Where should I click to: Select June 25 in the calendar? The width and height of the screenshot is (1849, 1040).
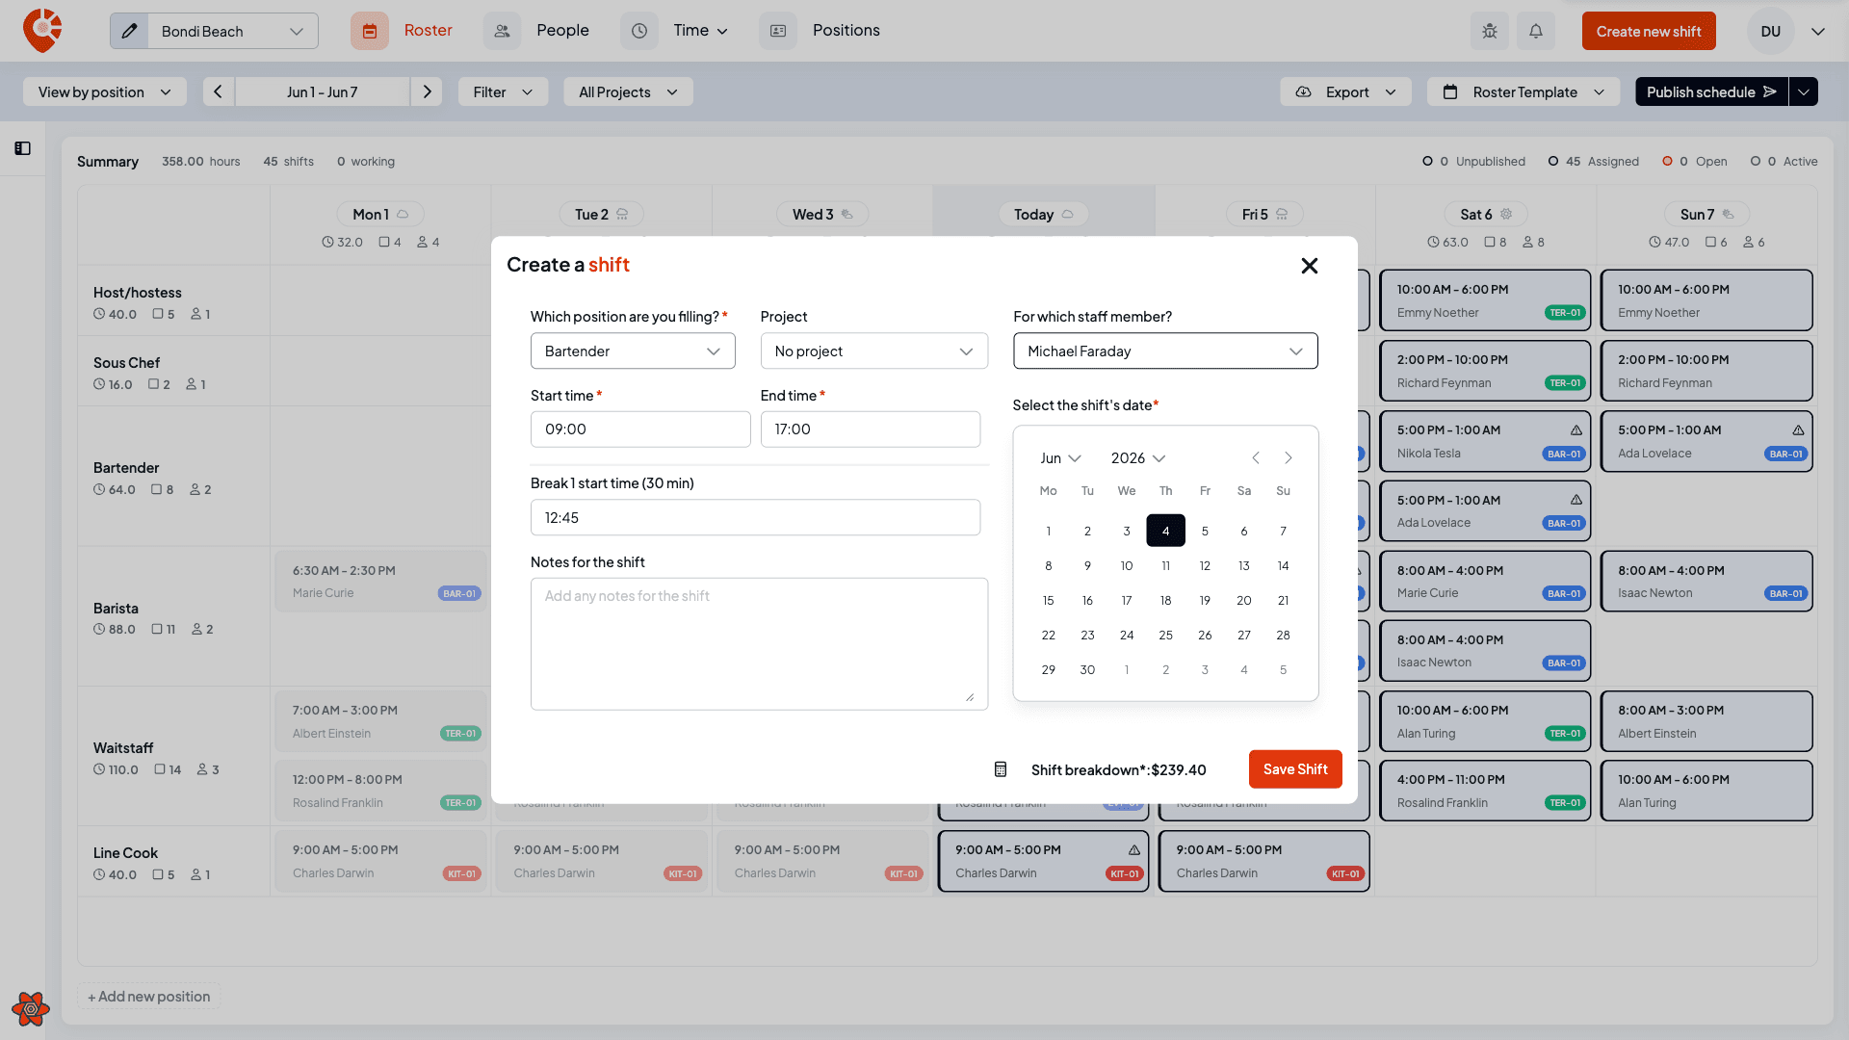(x=1165, y=635)
